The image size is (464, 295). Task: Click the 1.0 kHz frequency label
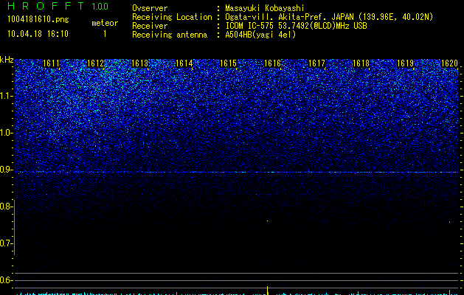pos(6,133)
